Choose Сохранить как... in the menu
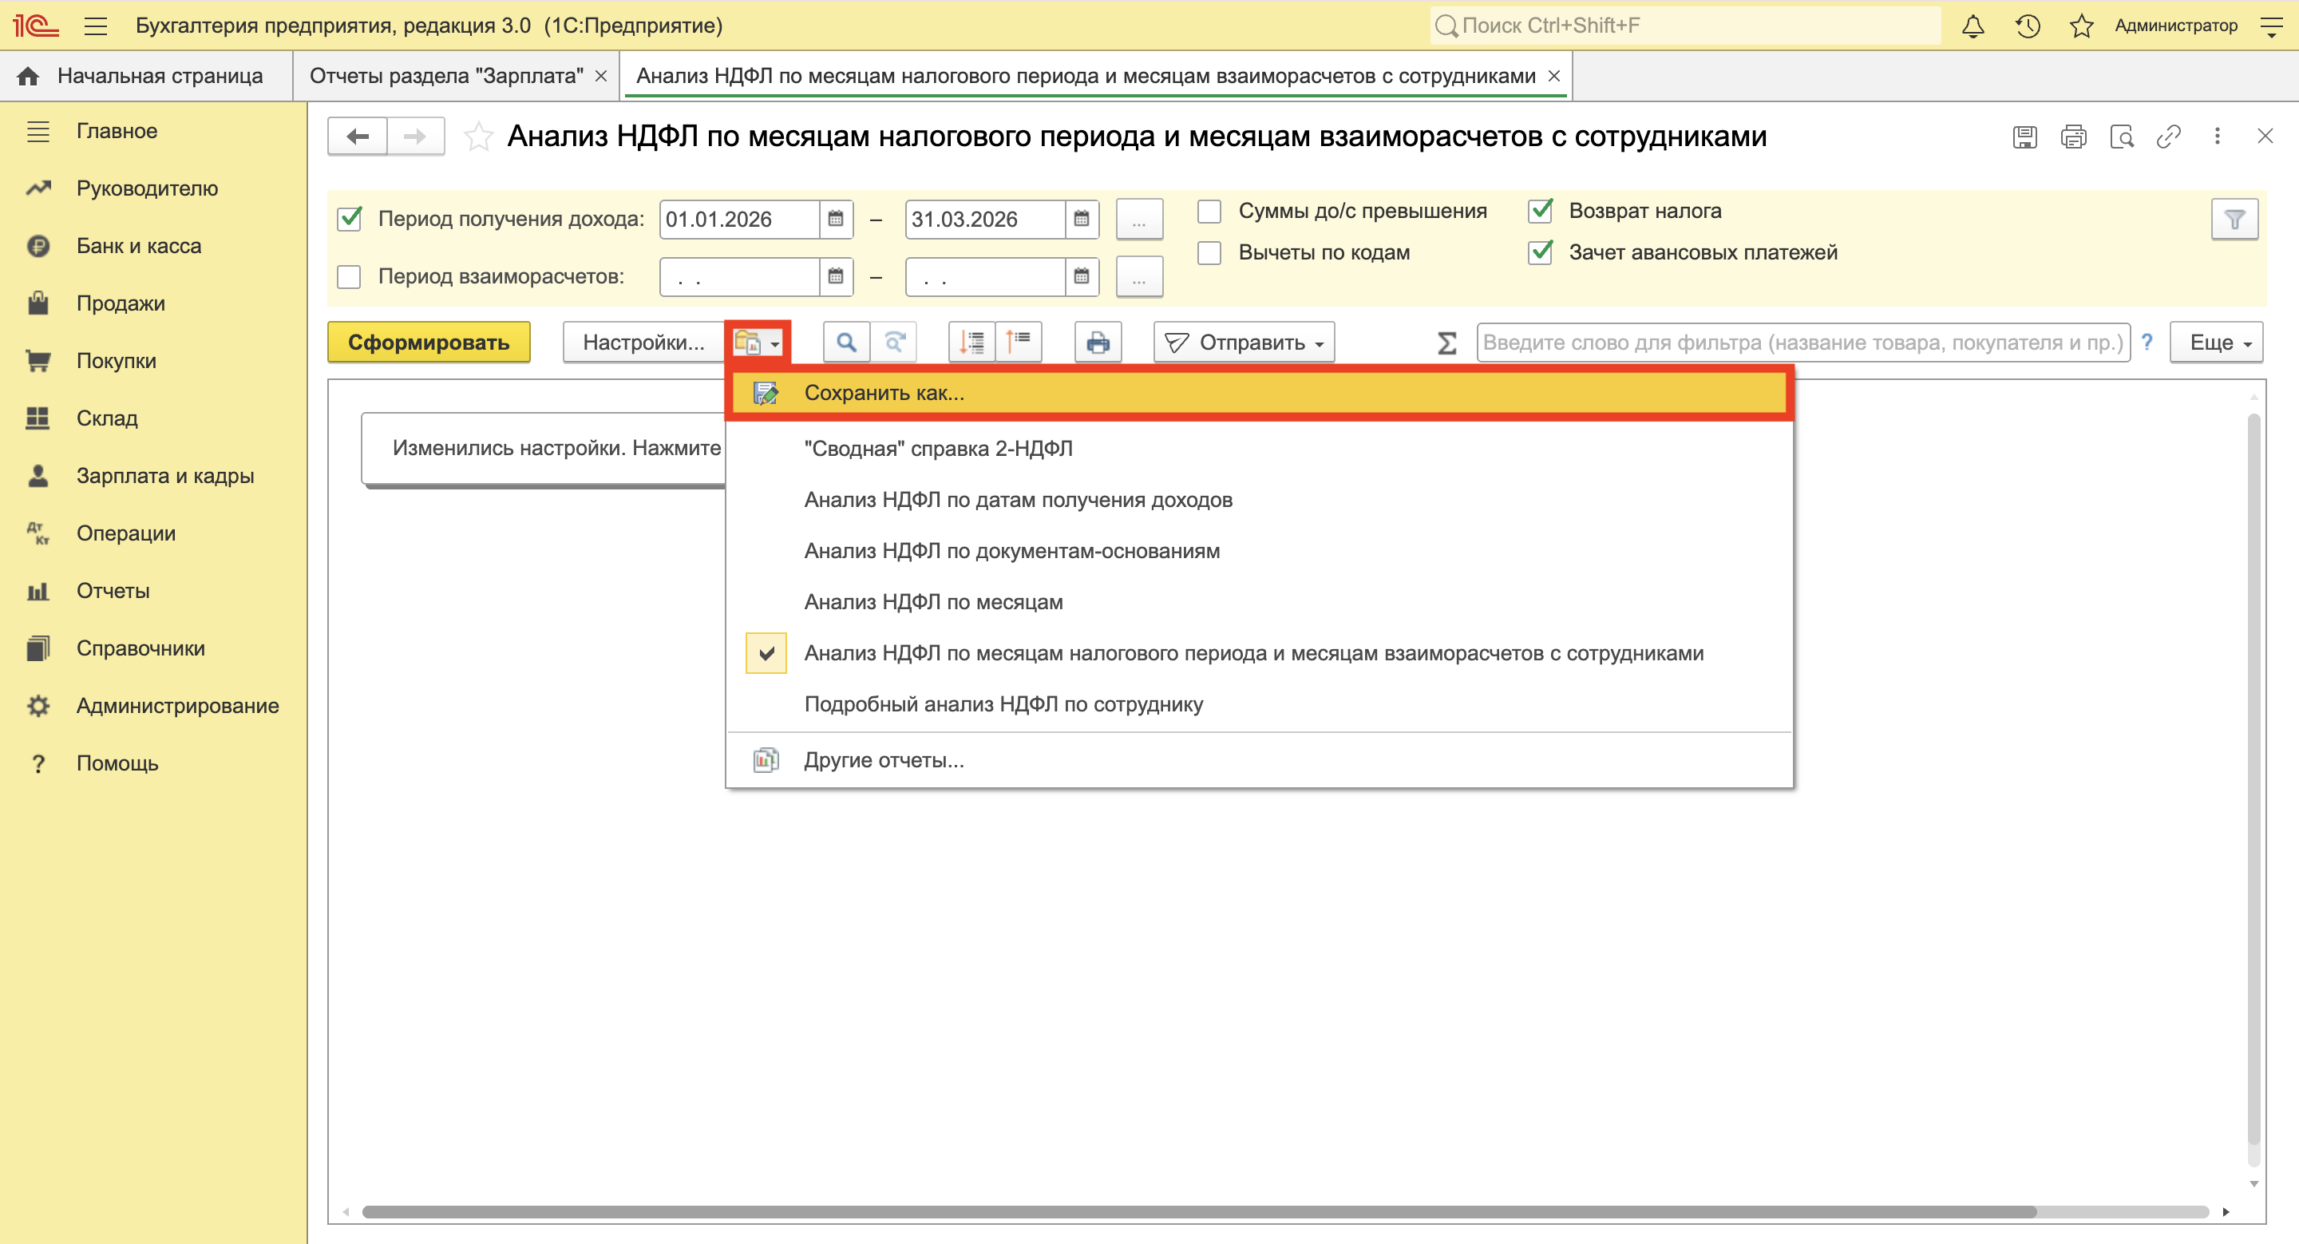Screen dimensions: 2299x1244 coord(884,393)
